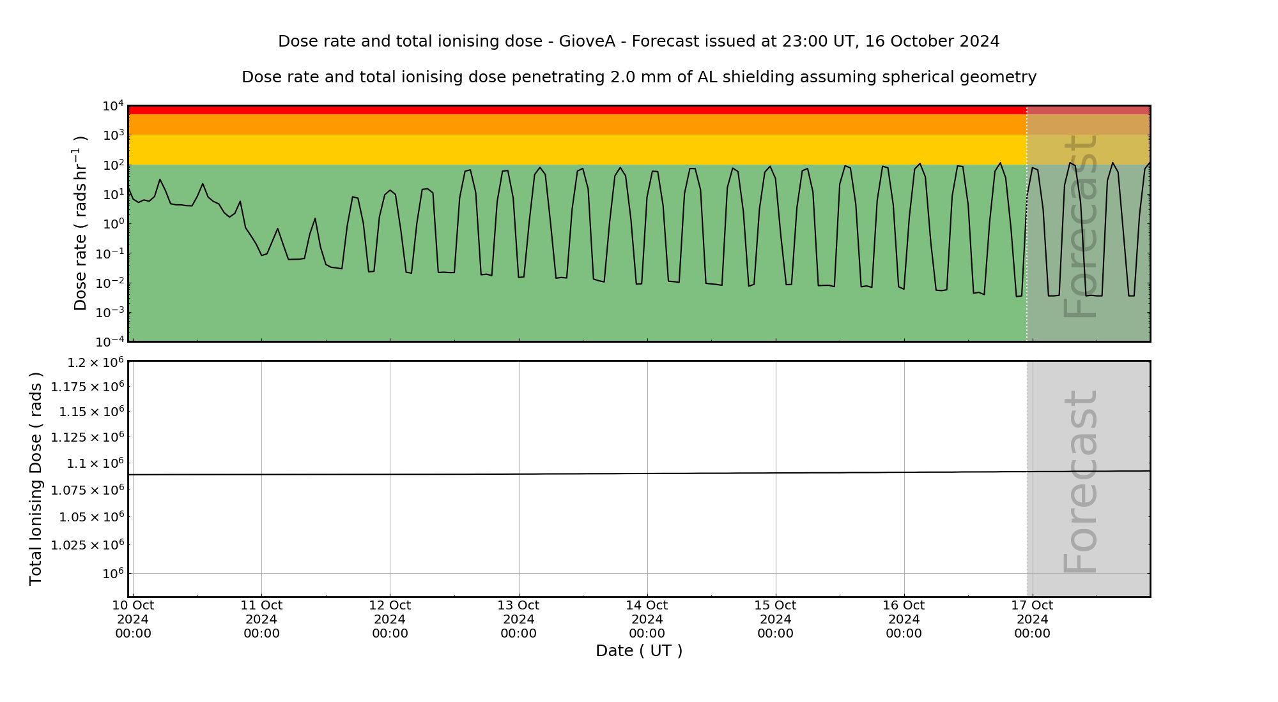Click the 15 Oct 2024 x-axis tick label
Screen dimensions: 1278x702
775,619
